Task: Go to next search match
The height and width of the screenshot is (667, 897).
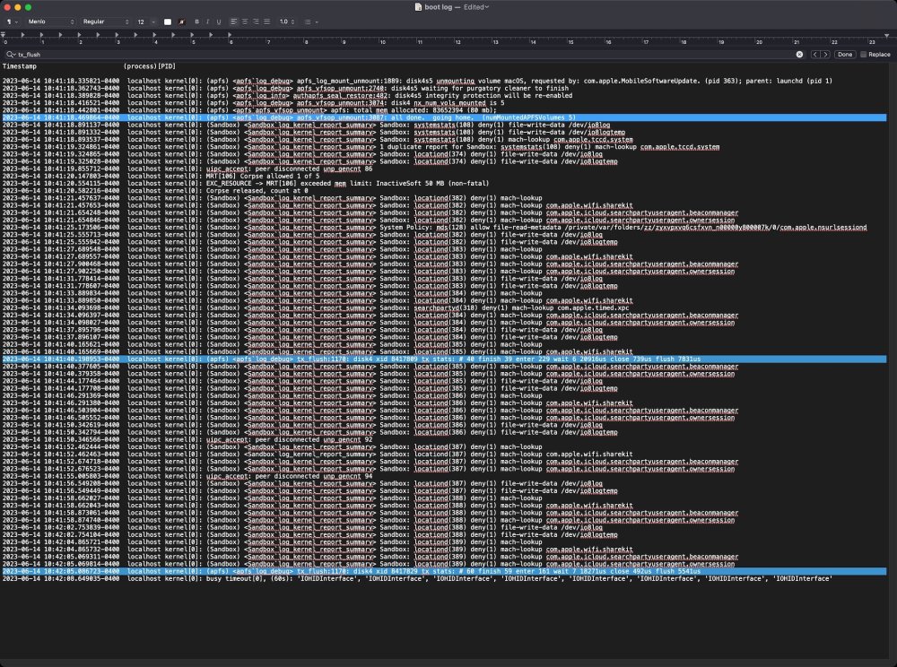Action: click(825, 55)
